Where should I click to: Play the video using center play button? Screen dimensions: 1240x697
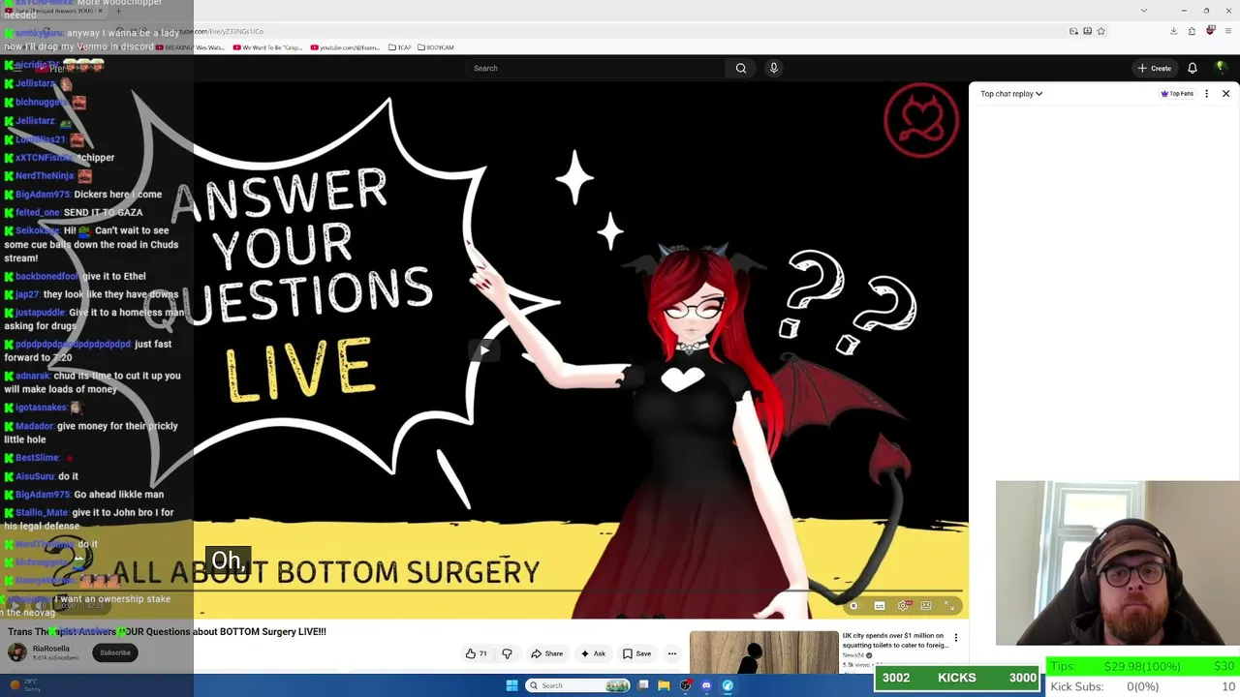pos(484,350)
